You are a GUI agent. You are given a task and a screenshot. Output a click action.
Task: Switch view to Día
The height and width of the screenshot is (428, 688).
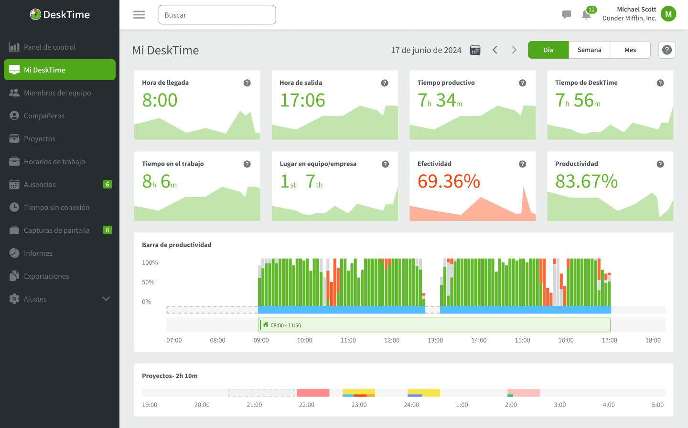[548, 50]
